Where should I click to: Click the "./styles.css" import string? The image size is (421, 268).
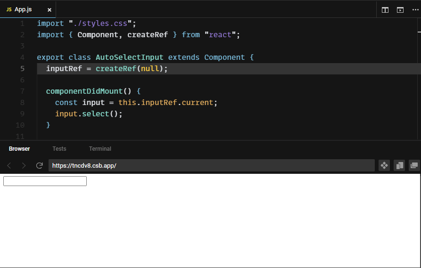[x=100, y=24]
